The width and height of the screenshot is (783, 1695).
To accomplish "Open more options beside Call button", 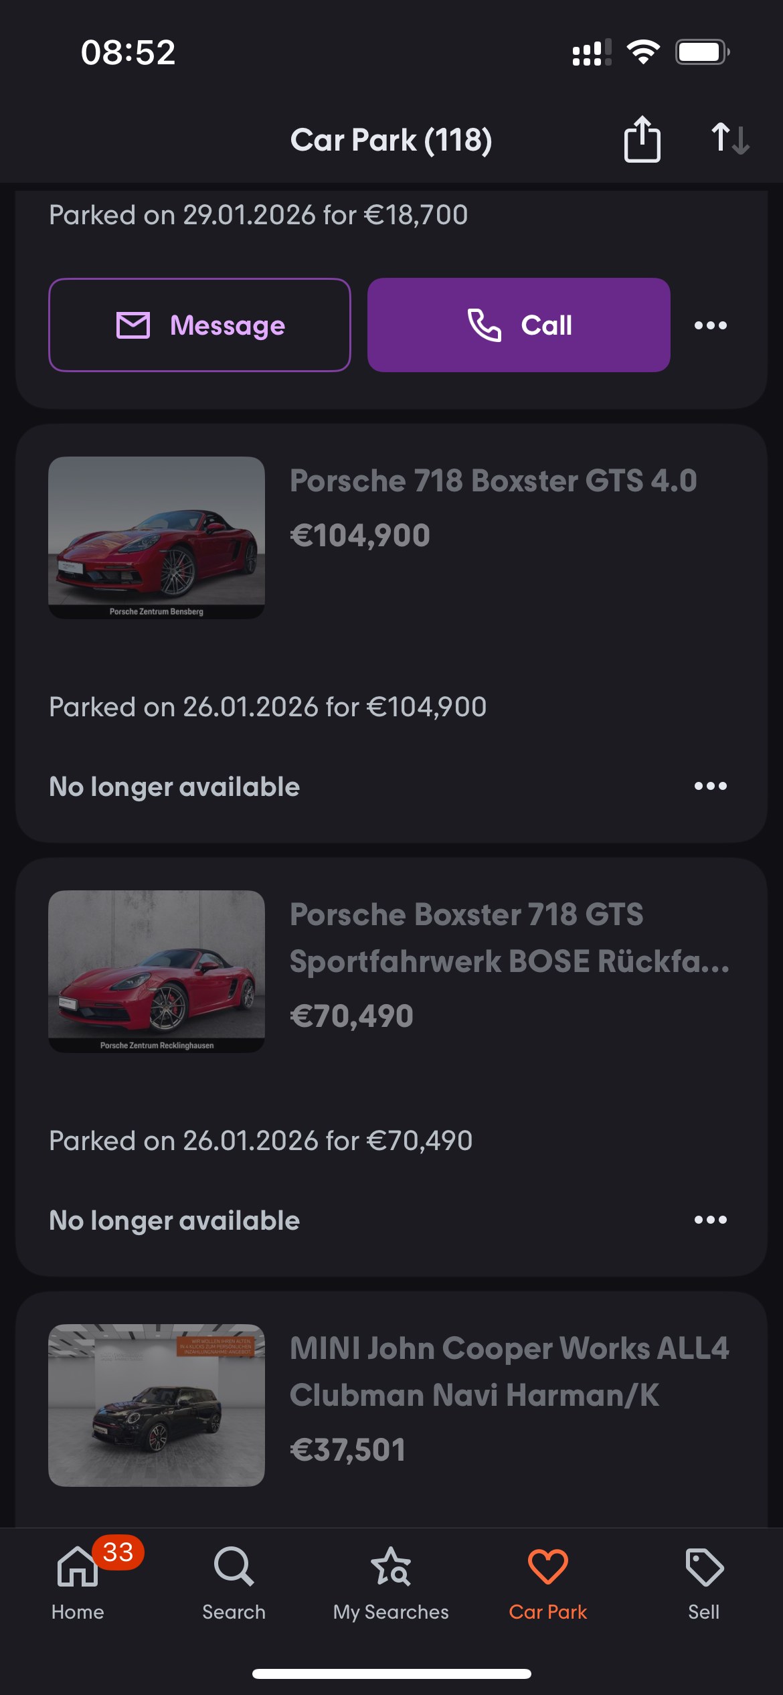I will coord(710,325).
